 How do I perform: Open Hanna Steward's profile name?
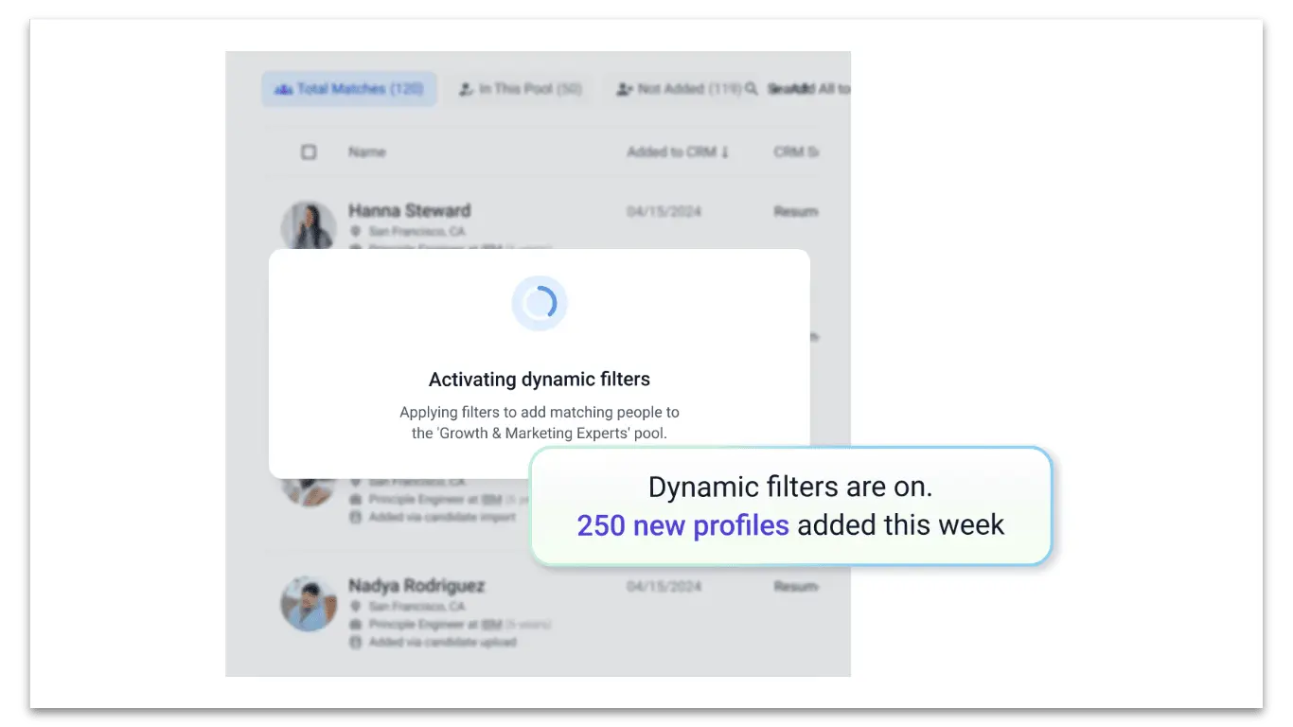(409, 210)
